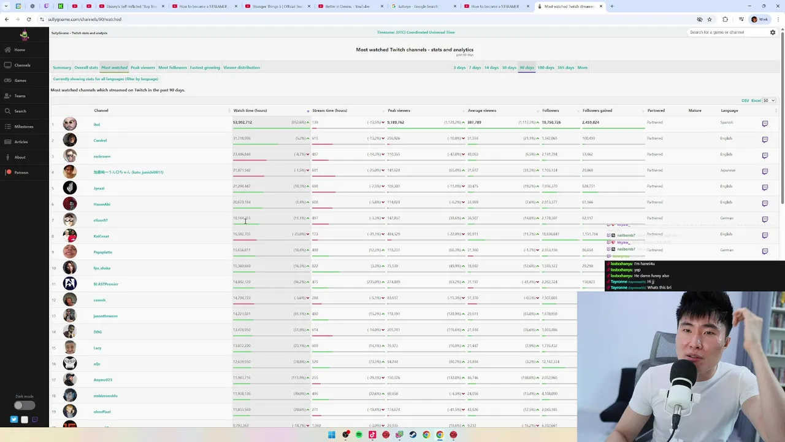Open the Fastest growing tab
The width and height of the screenshot is (785, 442).
(x=205, y=68)
